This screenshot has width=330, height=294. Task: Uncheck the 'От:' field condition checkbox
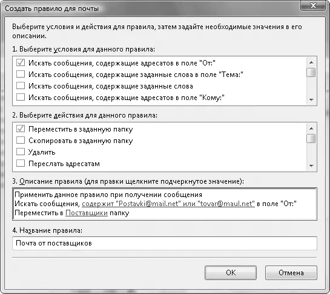tap(21, 62)
